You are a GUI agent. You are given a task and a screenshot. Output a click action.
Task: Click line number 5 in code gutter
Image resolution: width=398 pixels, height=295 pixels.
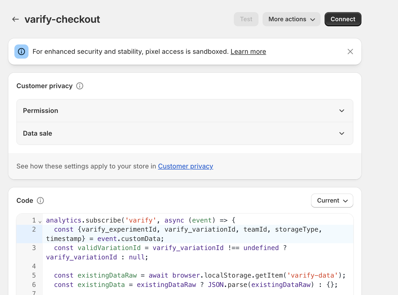(34, 275)
